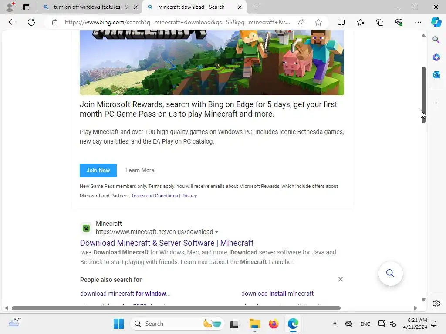Click the address bar URL
446x334 pixels.
click(178, 22)
